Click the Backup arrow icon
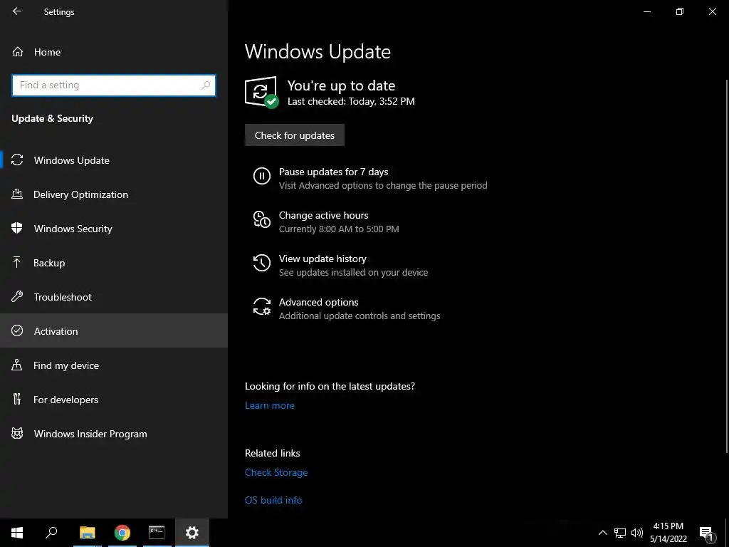Viewport: 729px width, 547px height. [x=17, y=262]
